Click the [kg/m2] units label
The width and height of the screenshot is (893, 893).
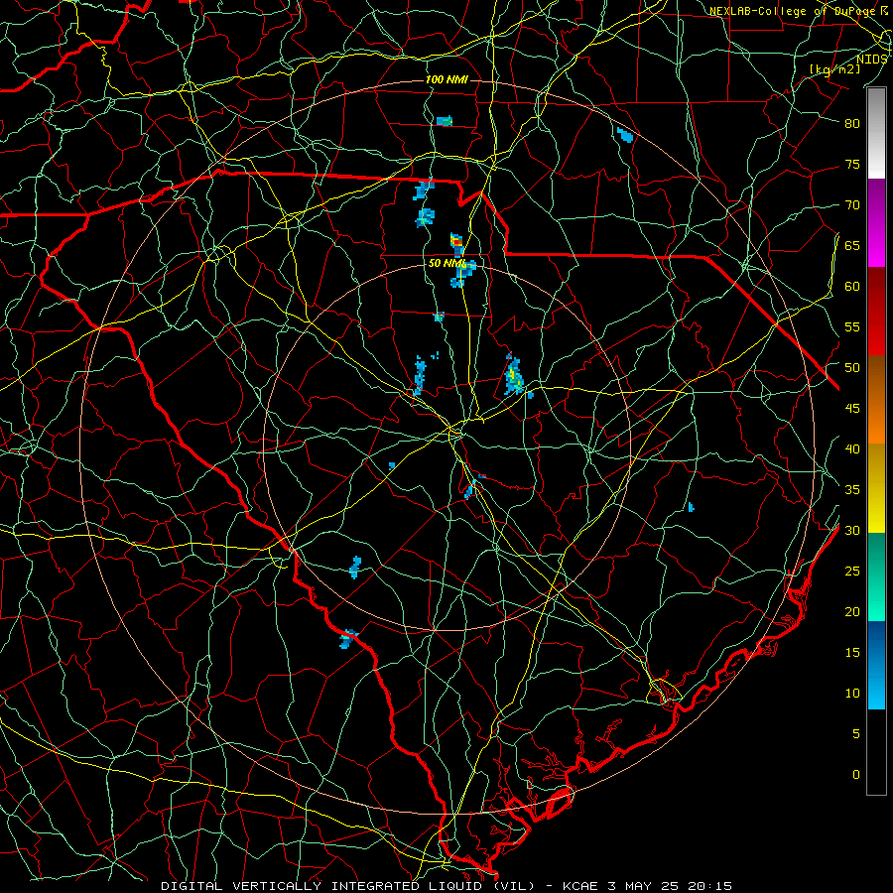835,68
